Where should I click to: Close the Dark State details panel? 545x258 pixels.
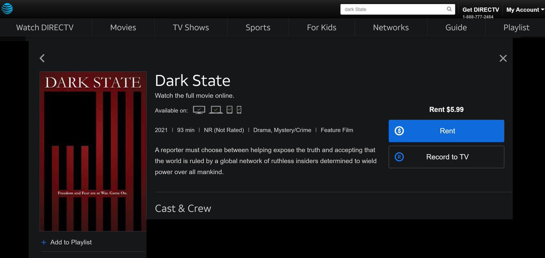(x=503, y=58)
